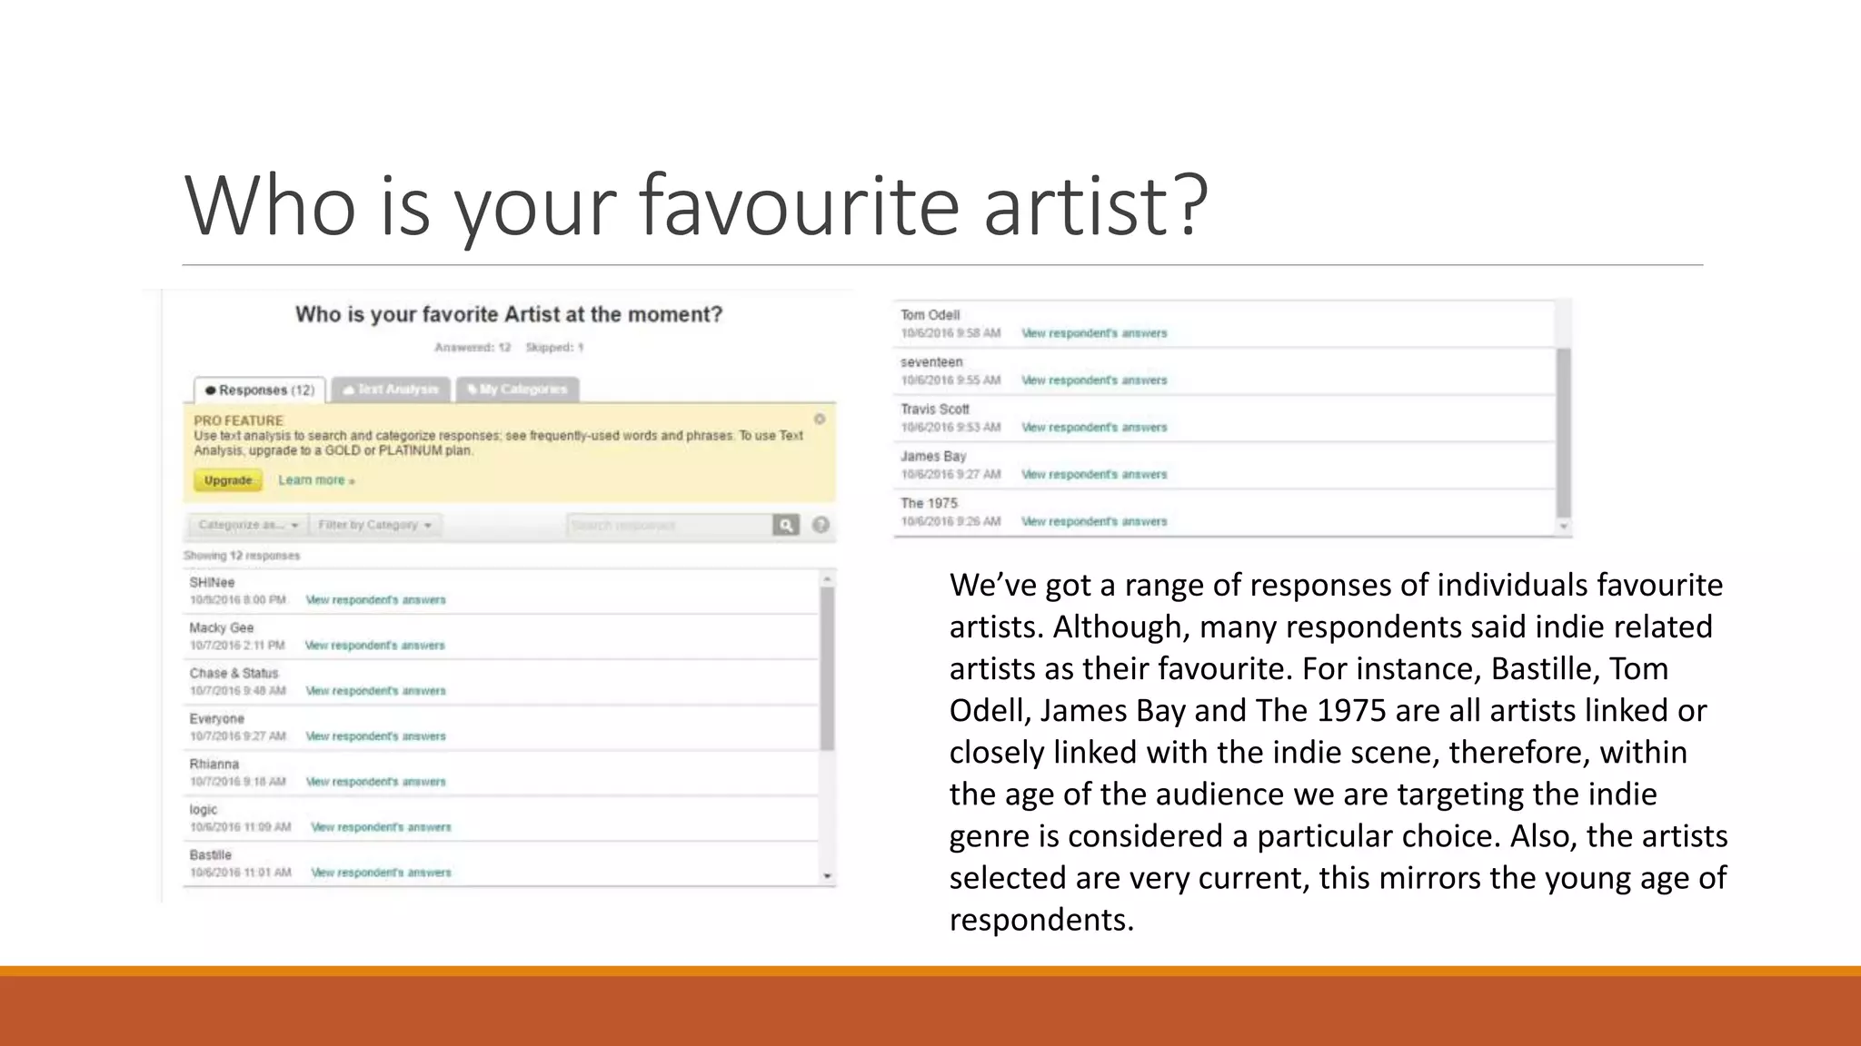The width and height of the screenshot is (1861, 1046).
Task: Open the help question mark icon
Action: click(821, 525)
